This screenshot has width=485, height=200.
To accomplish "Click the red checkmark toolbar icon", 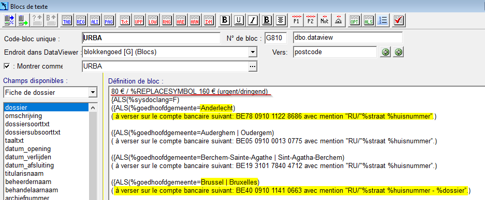I will (x=399, y=20).
